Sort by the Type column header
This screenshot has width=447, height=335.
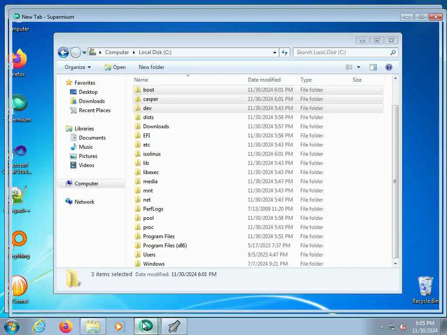coord(323,80)
